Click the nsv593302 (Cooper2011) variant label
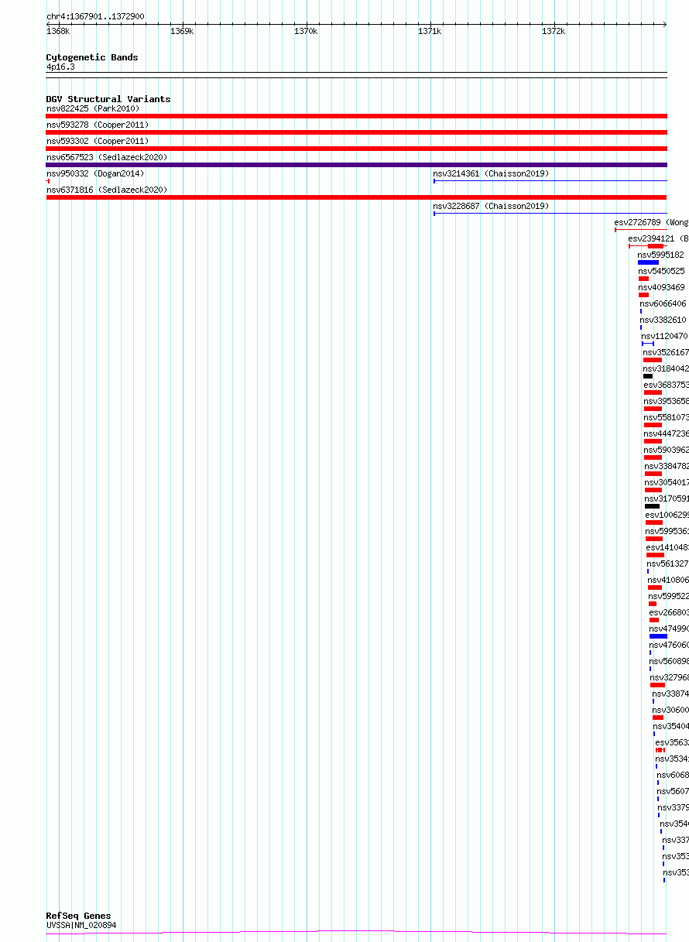 click(x=98, y=141)
